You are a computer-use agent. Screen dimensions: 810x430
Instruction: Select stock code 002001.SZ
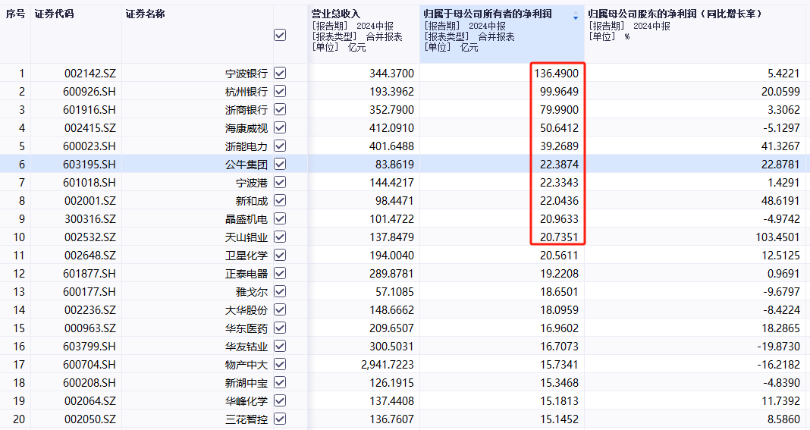pos(90,200)
